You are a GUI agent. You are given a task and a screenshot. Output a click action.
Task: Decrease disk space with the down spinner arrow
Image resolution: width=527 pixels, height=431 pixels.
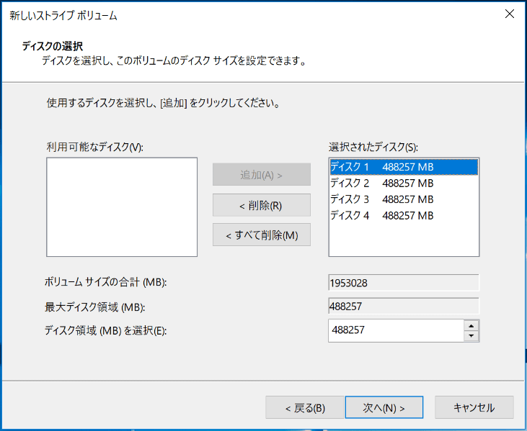471,336
